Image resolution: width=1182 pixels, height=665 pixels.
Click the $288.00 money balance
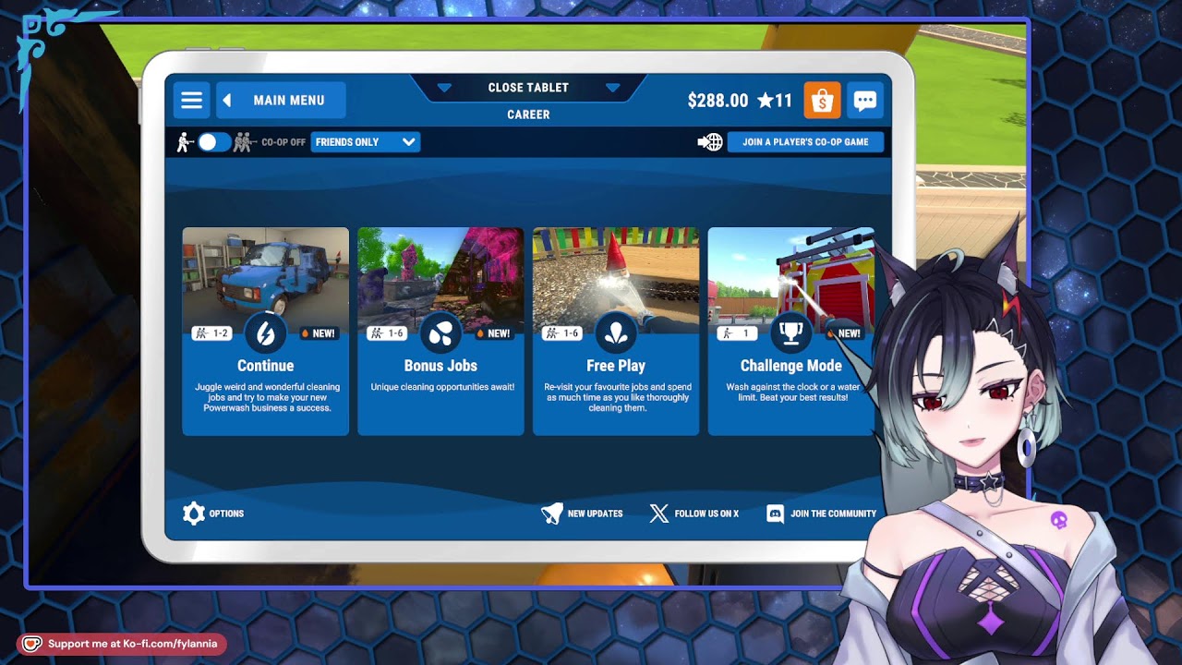click(718, 101)
